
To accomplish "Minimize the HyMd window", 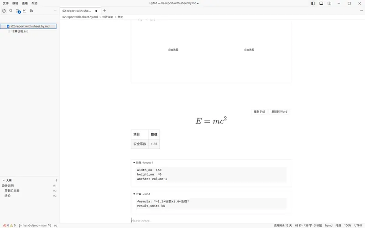I will pyautogui.click(x=339, y=3).
